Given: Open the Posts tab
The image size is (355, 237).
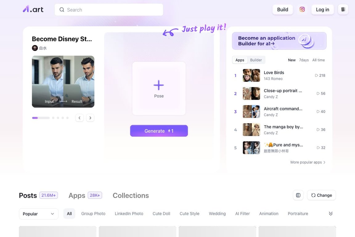Looking at the screenshot, I should [28, 196].
